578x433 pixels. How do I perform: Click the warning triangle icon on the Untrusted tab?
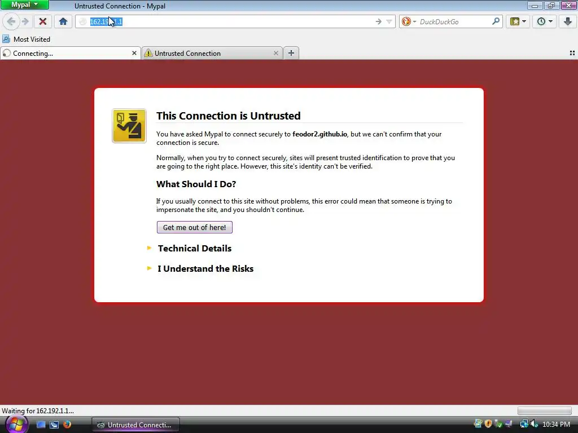click(x=148, y=54)
